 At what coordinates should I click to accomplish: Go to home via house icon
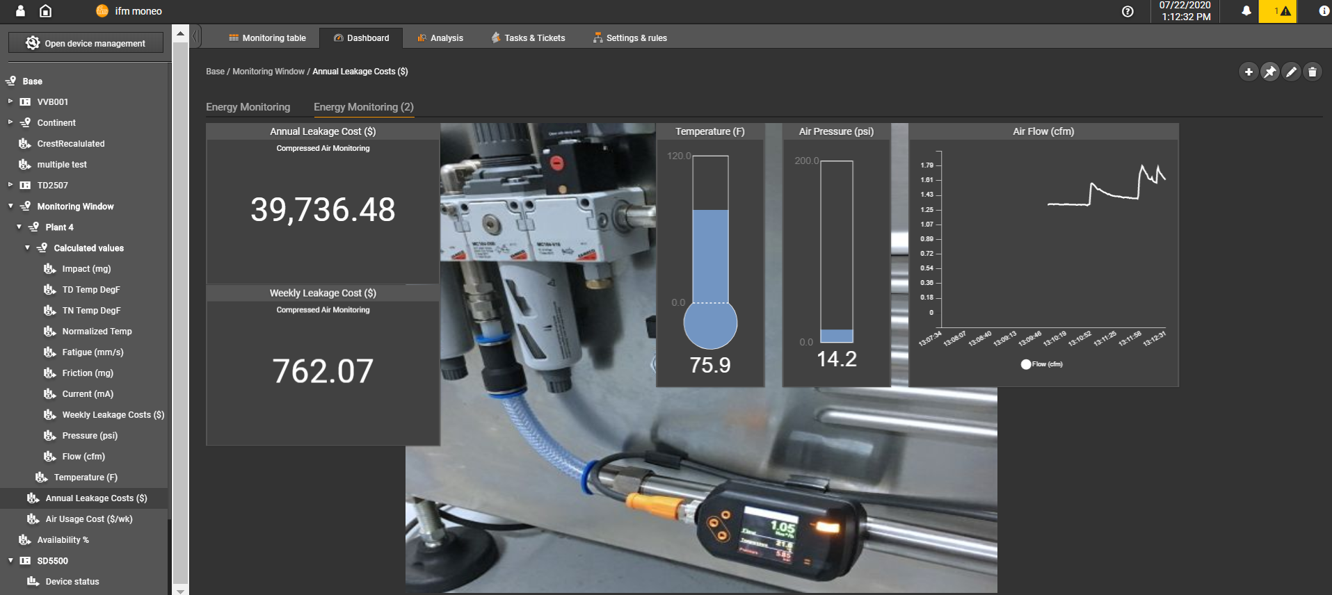(45, 11)
